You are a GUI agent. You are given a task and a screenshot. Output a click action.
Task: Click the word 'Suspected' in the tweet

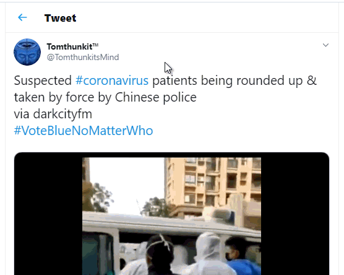tap(43, 81)
